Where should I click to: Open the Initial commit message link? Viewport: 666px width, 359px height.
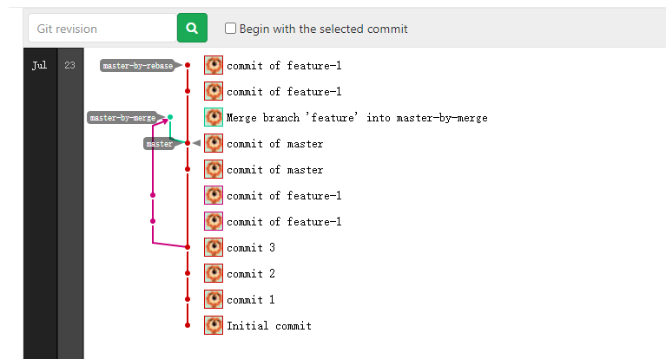click(x=269, y=325)
